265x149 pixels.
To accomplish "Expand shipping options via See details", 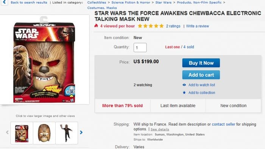I will click(160, 129).
